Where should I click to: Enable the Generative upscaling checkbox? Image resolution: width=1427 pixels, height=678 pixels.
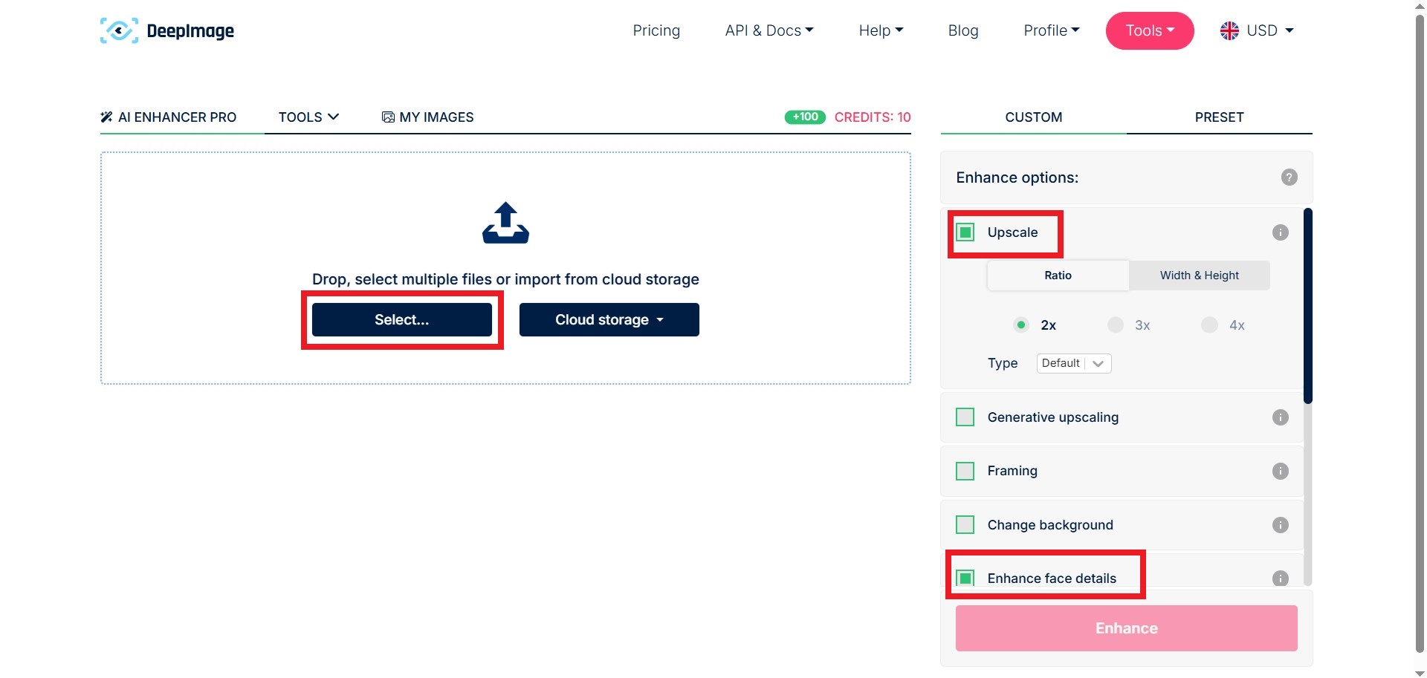(965, 417)
